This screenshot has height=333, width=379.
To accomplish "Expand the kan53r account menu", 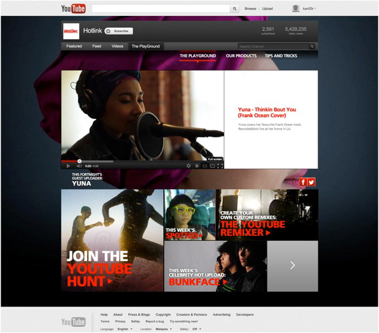I will [309, 9].
